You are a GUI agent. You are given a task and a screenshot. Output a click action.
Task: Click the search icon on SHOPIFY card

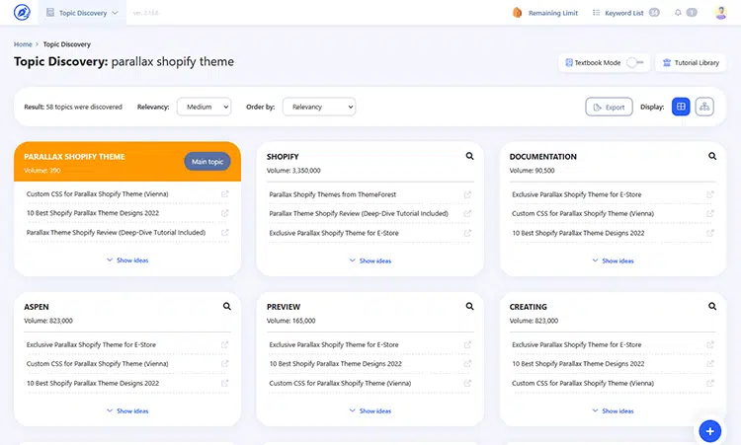[470, 156]
